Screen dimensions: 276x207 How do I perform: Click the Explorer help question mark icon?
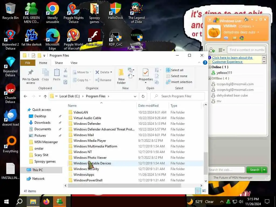[x=205, y=63]
